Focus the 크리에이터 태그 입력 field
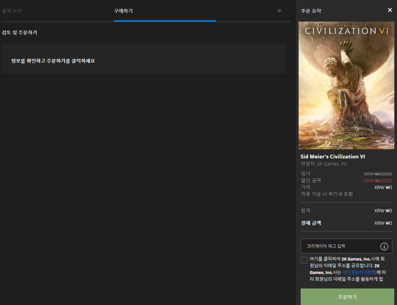 (x=346, y=246)
